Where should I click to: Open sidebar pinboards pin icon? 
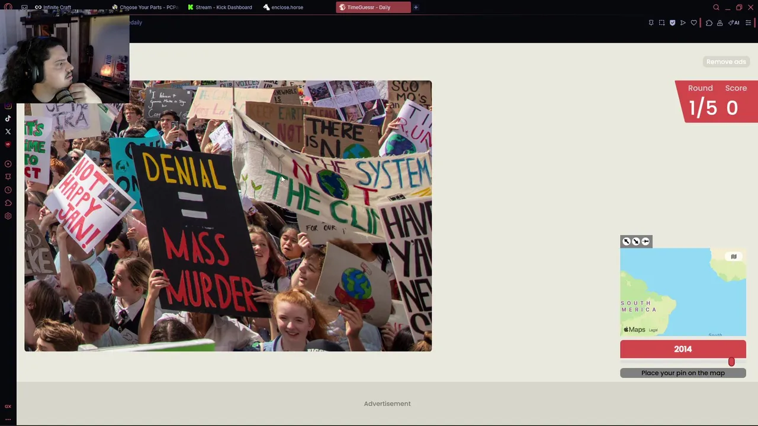coord(8,177)
